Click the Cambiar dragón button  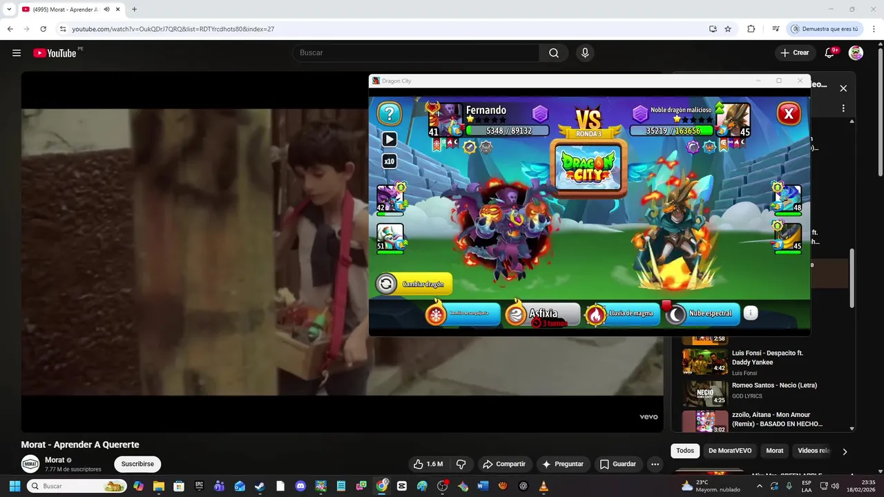point(414,284)
